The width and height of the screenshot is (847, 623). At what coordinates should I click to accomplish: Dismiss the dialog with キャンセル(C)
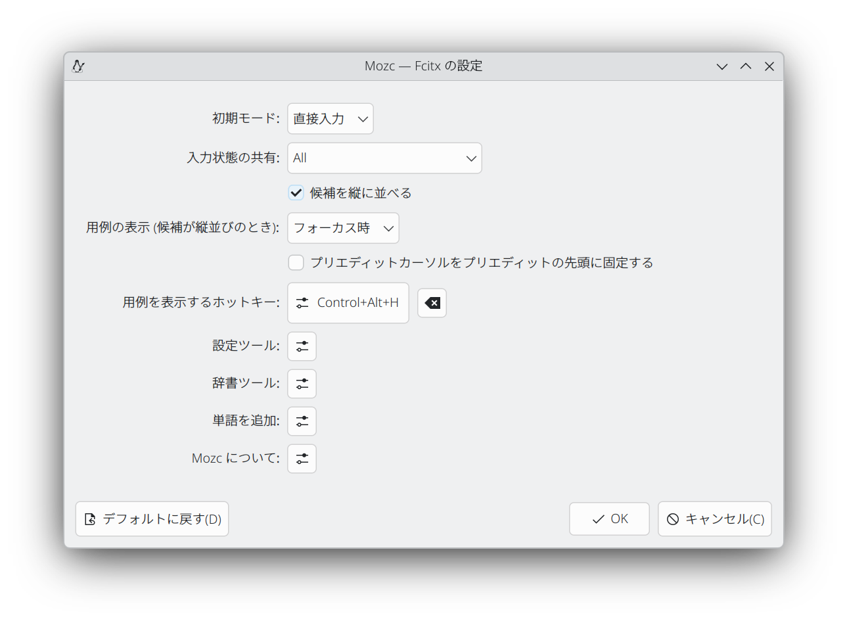click(715, 519)
